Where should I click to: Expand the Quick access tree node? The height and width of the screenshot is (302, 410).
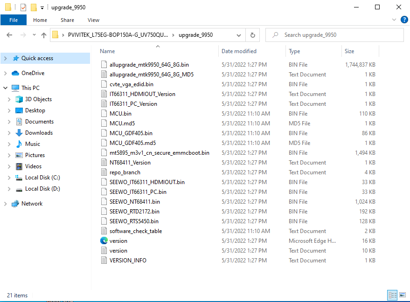coord(6,58)
